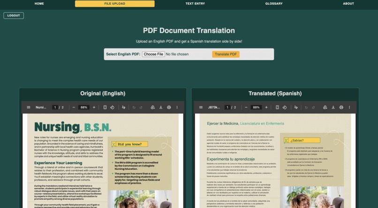Zoom out in the Translated Spanish viewer
Viewport: 378px width, 208px height.
pos(246,108)
